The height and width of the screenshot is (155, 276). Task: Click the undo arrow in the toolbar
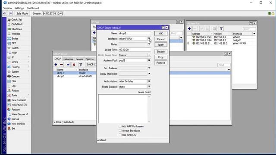pos(5,13)
